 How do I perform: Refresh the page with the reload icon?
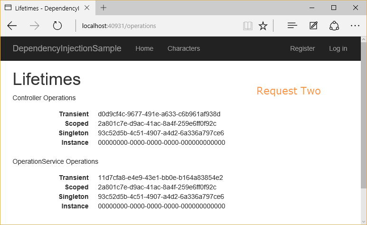pyautogui.click(x=57, y=26)
